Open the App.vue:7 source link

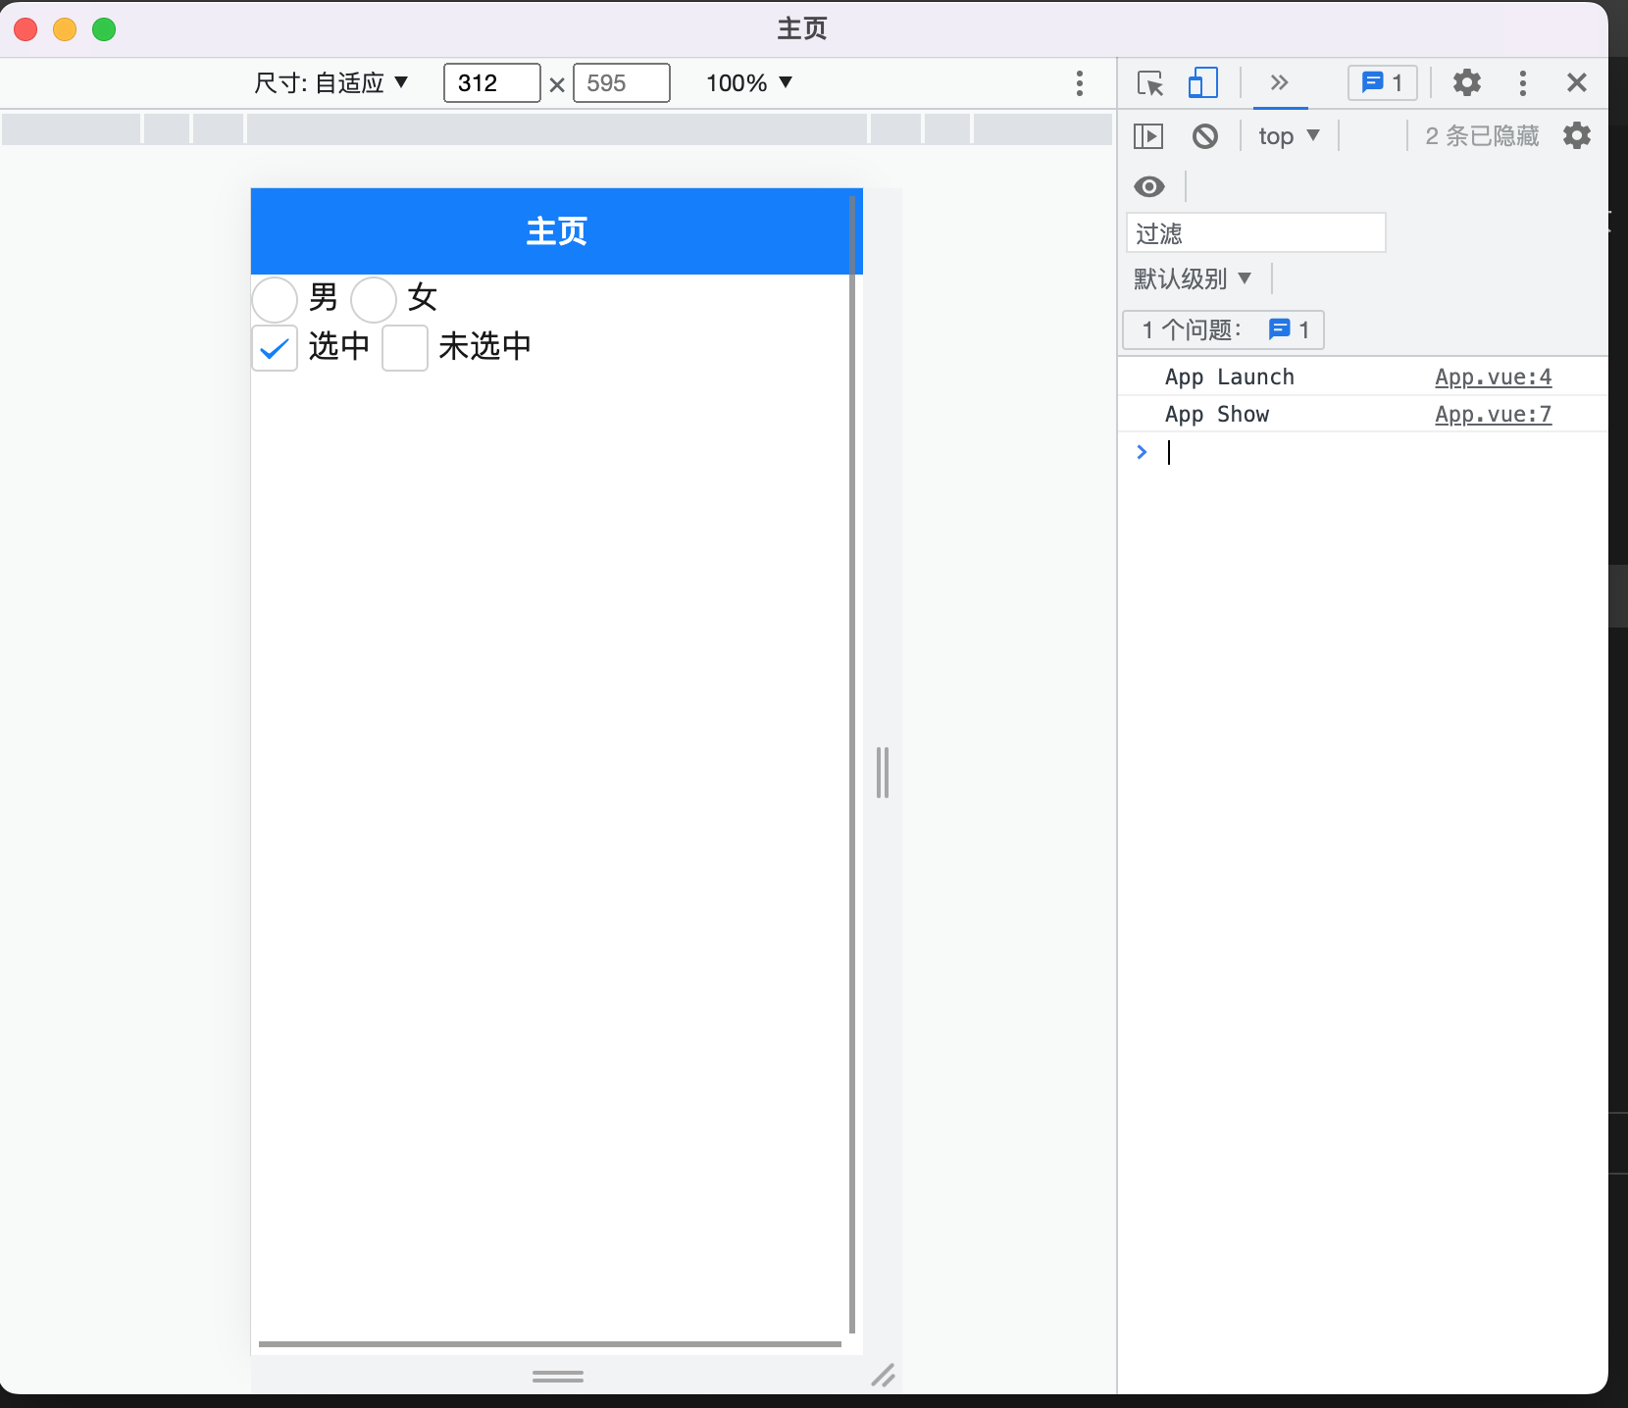point(1493,415)
